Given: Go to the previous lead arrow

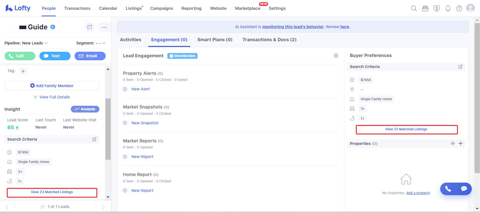Looking at the screenshot, I should (7, 207).
